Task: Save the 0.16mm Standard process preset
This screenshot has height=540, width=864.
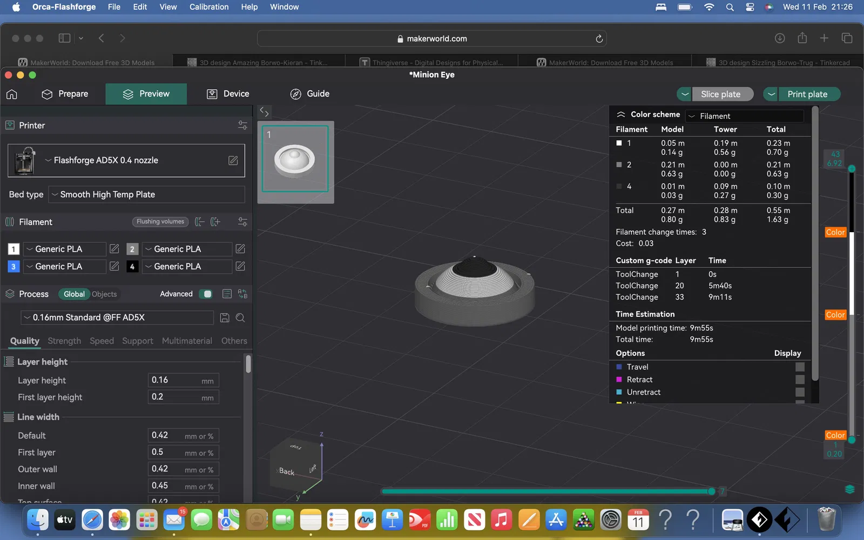Action: click(225, 318)
